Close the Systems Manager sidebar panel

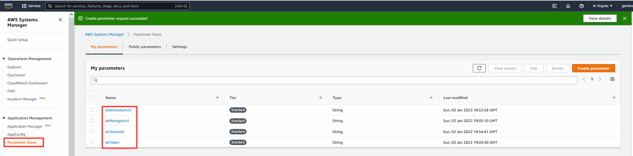60,20
